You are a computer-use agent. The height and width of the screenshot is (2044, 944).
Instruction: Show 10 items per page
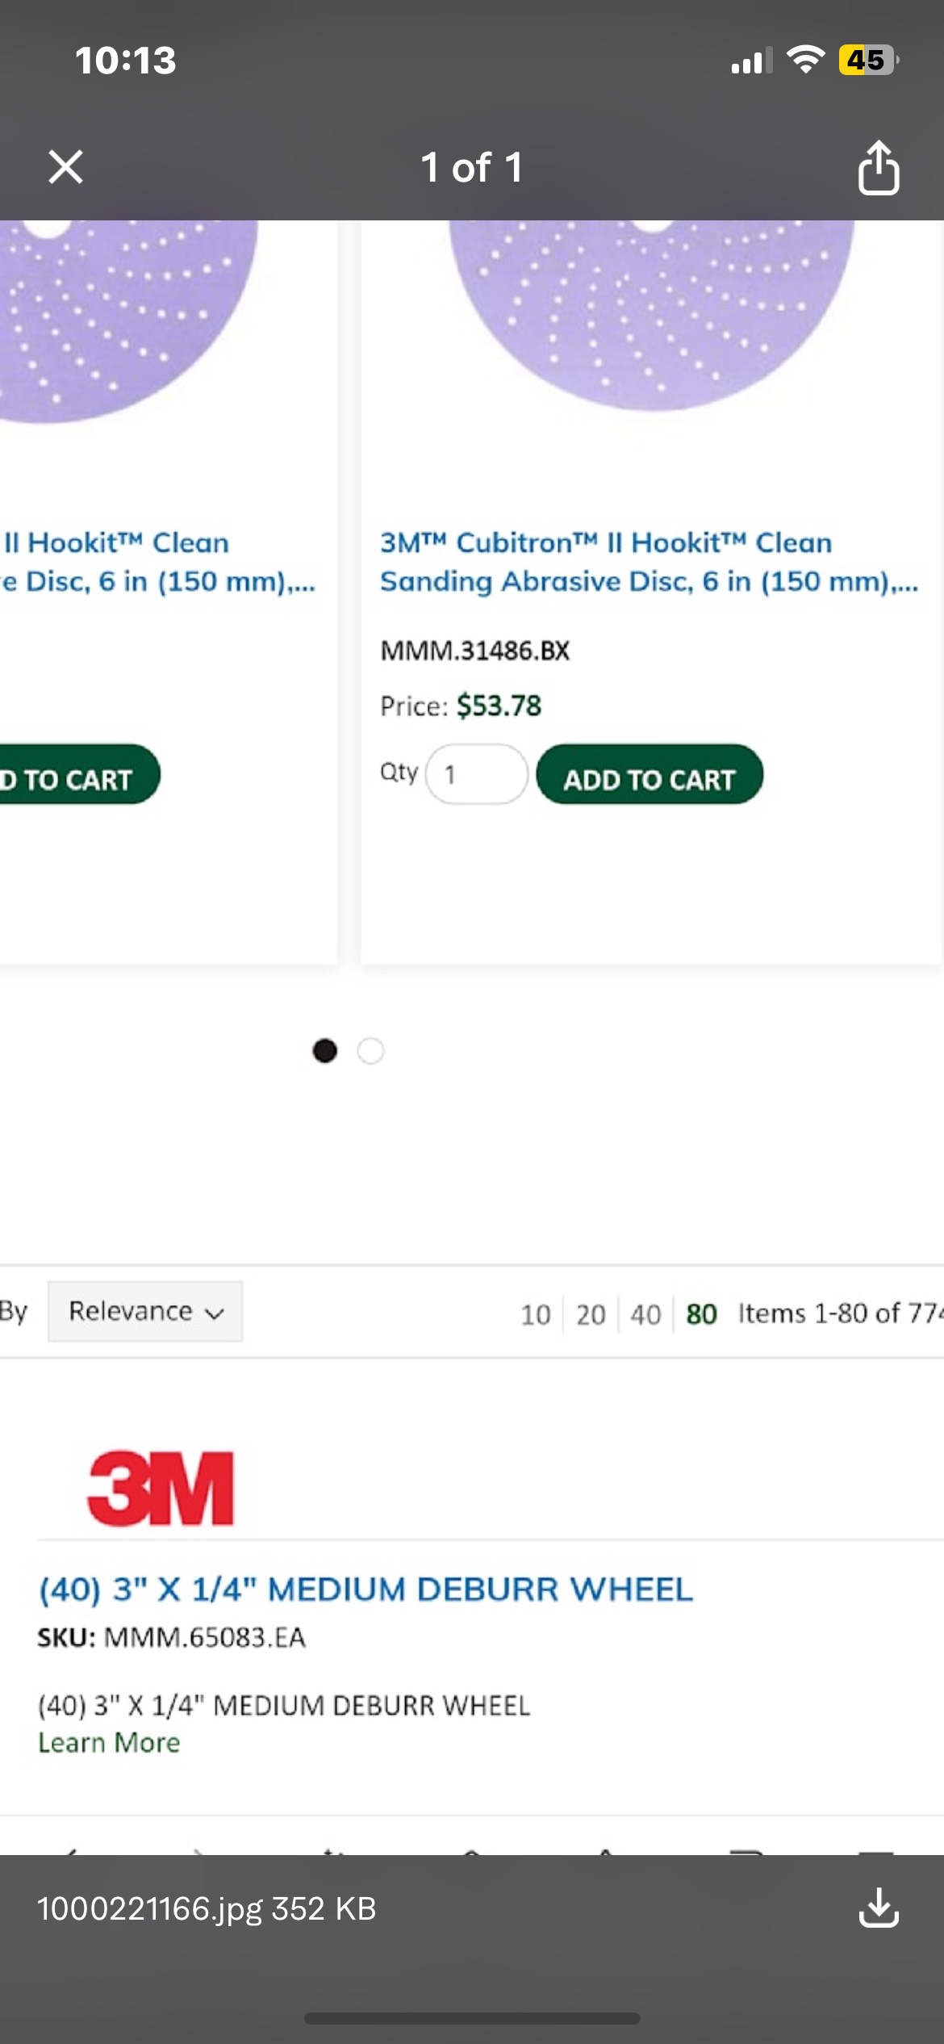(x=535, y=1314)
